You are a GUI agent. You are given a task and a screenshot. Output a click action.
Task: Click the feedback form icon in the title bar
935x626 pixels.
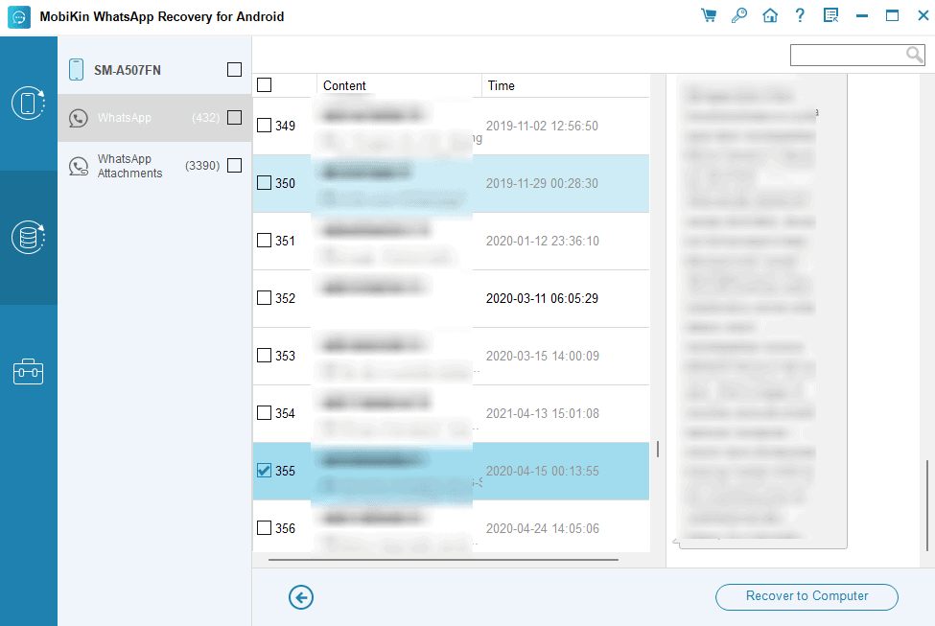(830, 15)
